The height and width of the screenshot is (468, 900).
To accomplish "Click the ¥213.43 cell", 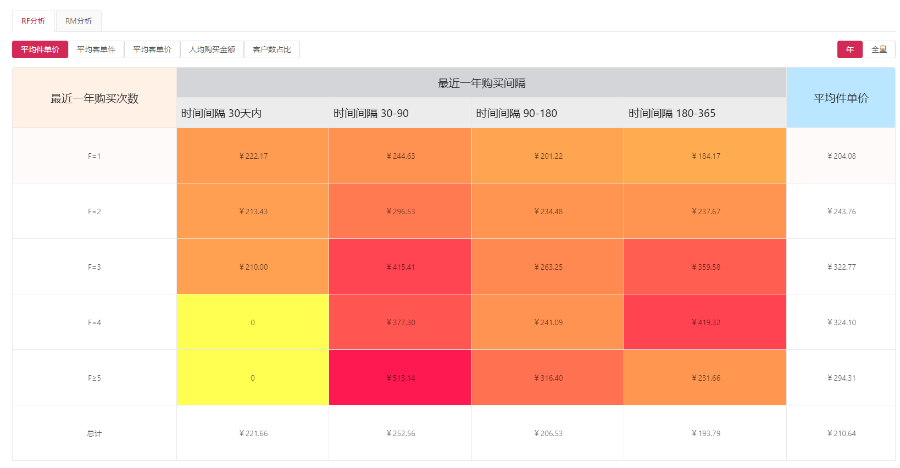I will coord(253,211).
